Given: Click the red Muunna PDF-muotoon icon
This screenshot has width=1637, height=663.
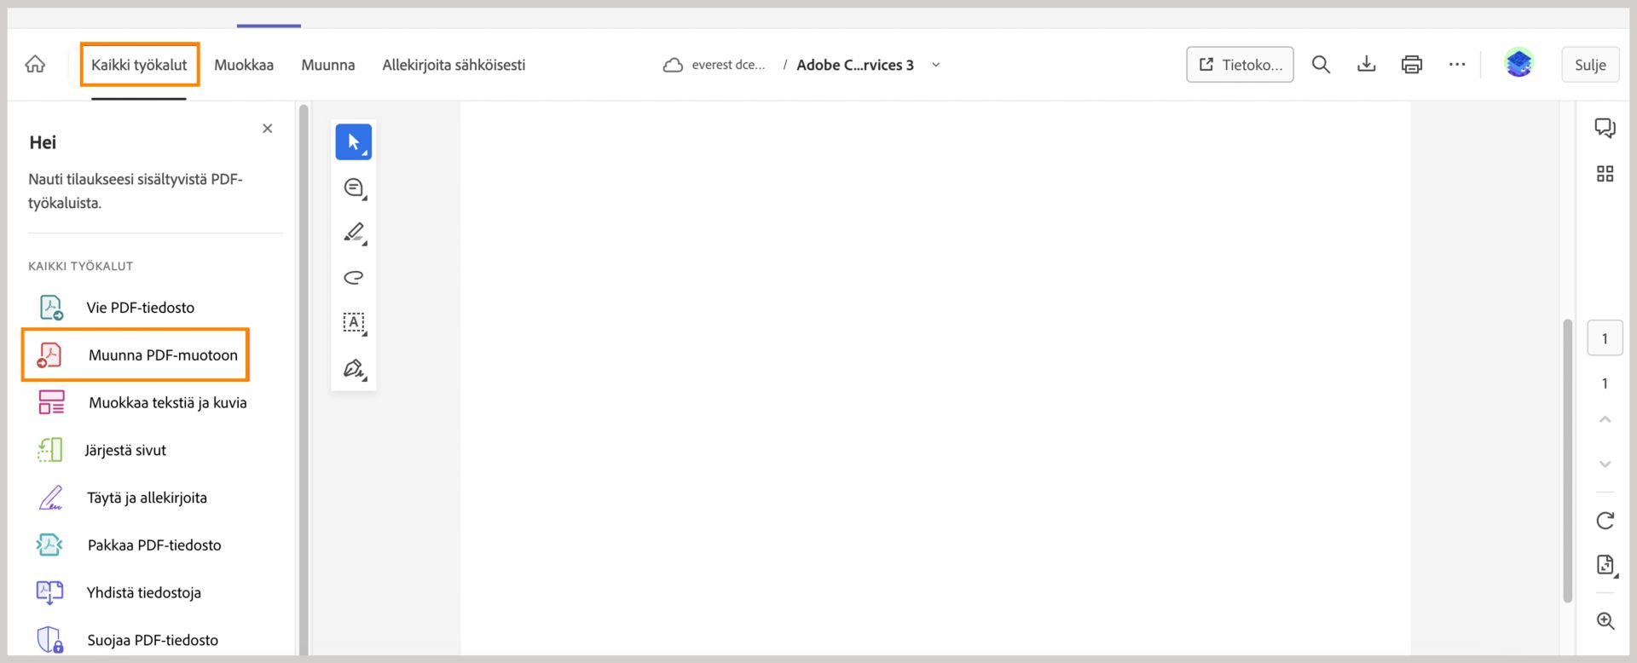Looking at the screenshot, I should point(49,355).
